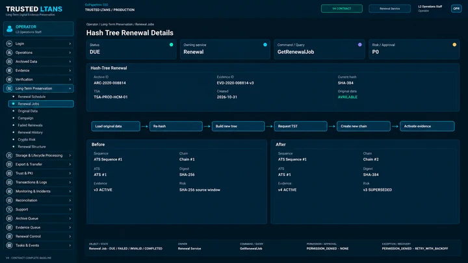The image size is (468, 263).
Task: Click the V4 CONTRACT button
Action: 342,8
